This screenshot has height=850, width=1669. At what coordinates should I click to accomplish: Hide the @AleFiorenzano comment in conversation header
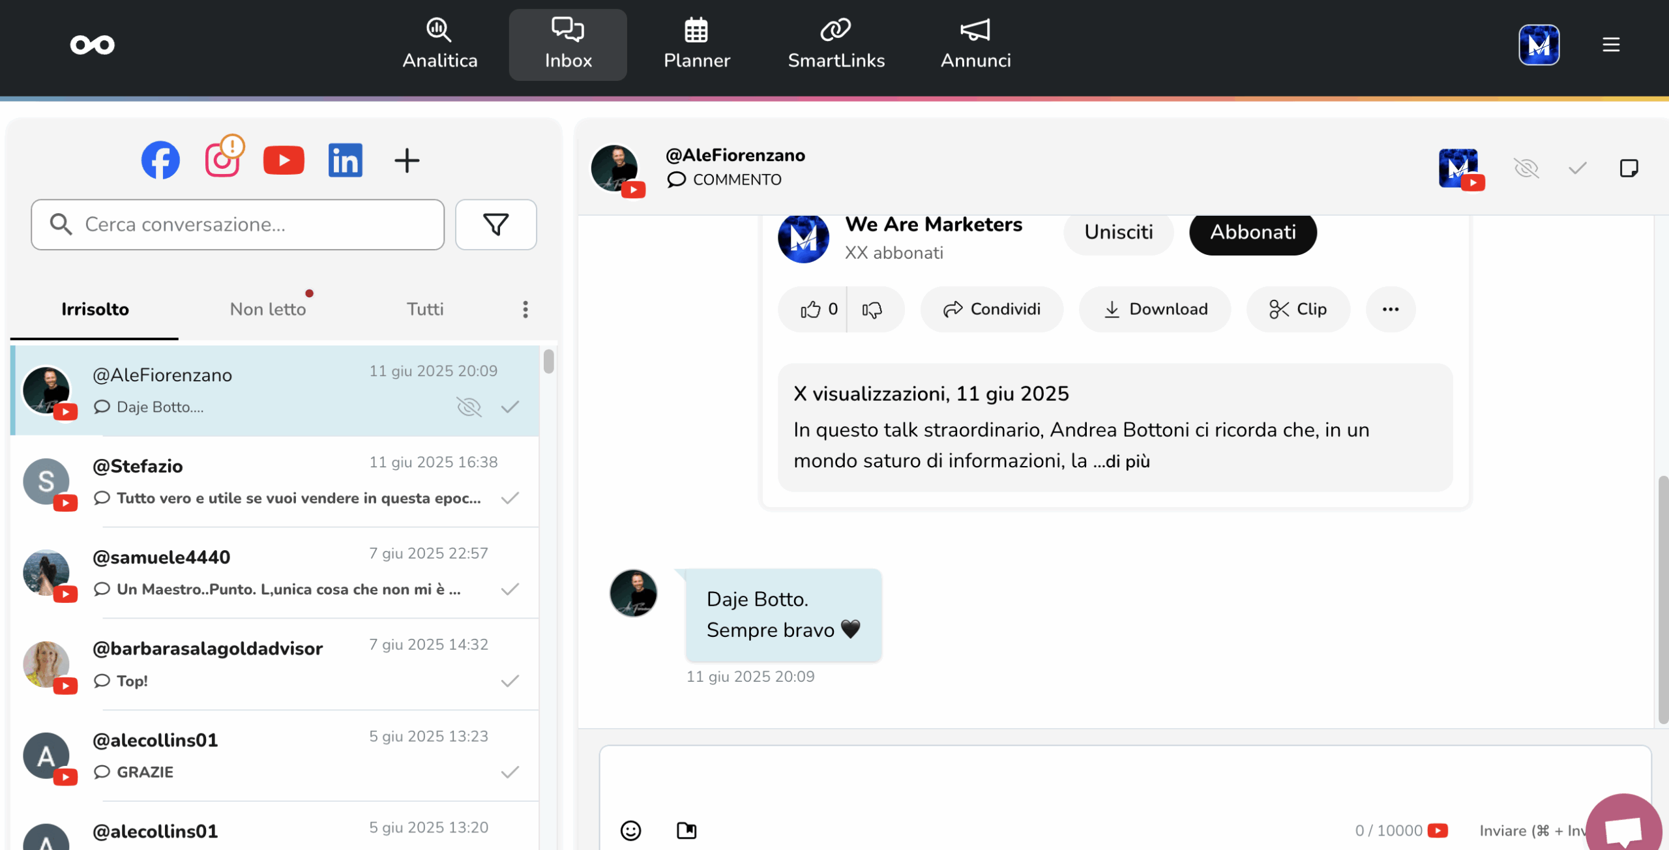[x=1526, y=168]
